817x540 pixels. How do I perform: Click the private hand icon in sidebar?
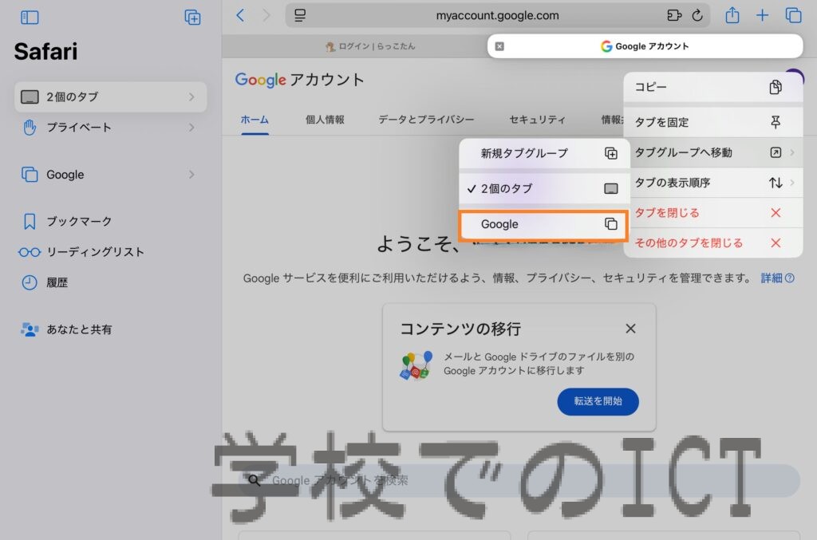(x=30, y=127)
